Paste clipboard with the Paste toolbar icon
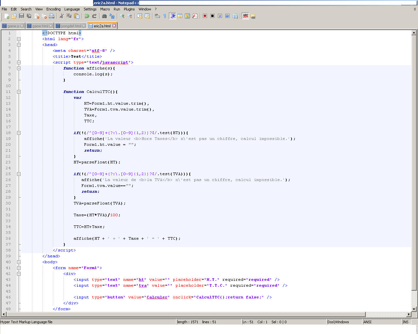418x334 pixels. 77,16
